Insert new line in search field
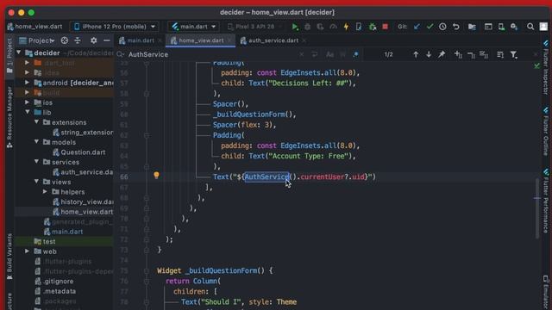552x310 pixels. click(314, 54)
